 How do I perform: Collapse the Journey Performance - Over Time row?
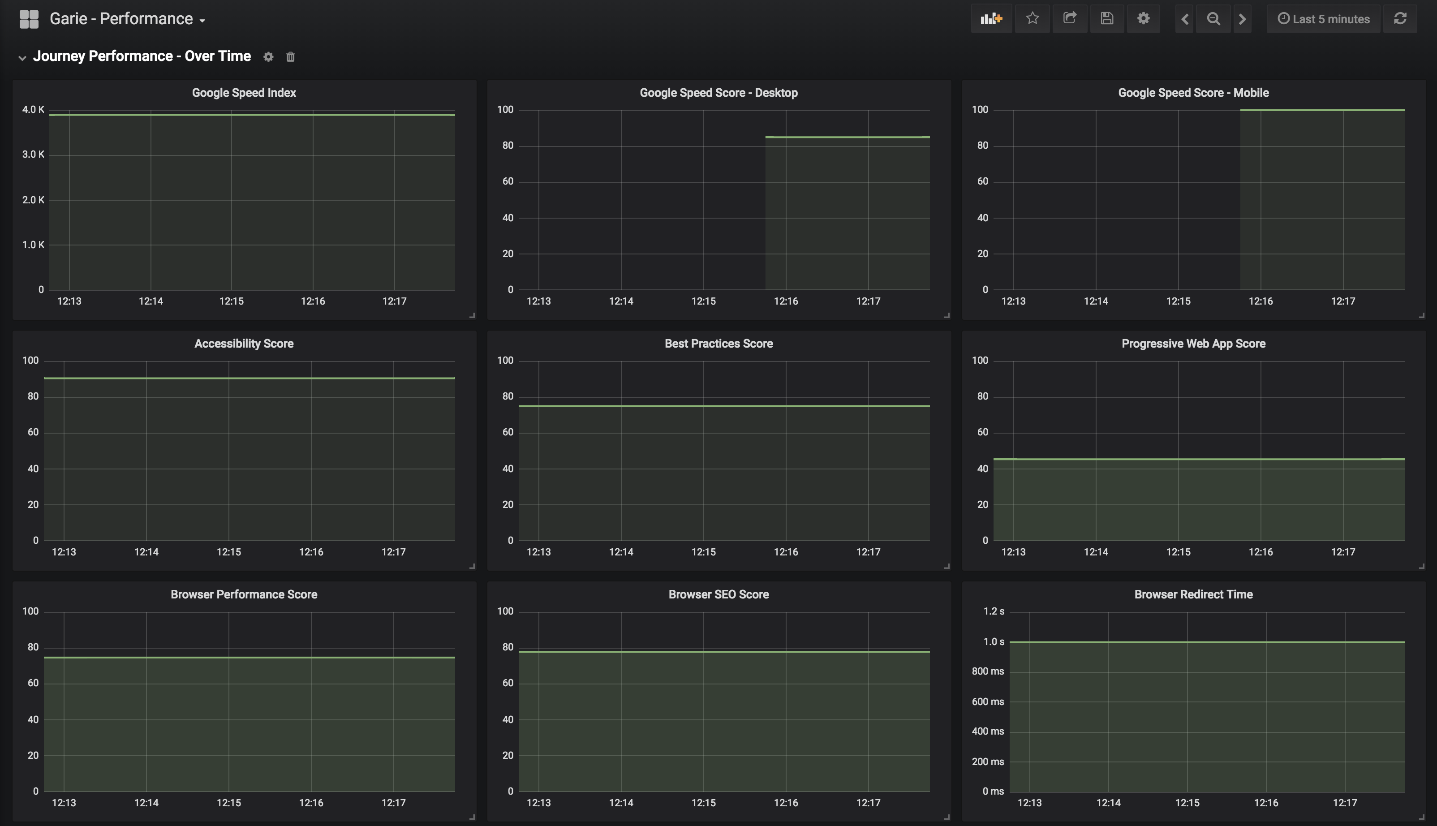[22, 57]
